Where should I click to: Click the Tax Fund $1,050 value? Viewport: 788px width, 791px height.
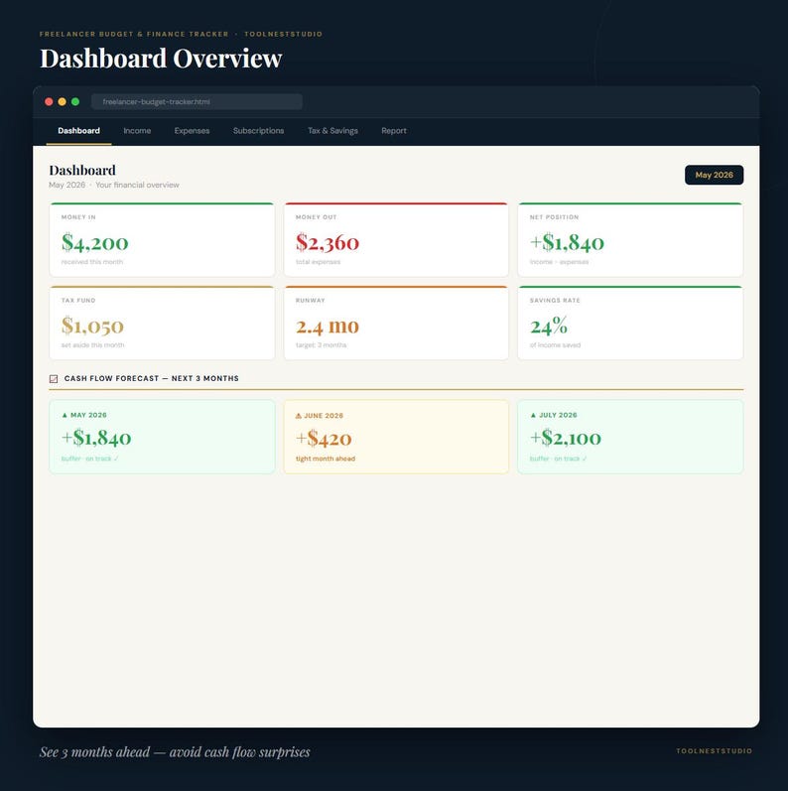[92, 326]
